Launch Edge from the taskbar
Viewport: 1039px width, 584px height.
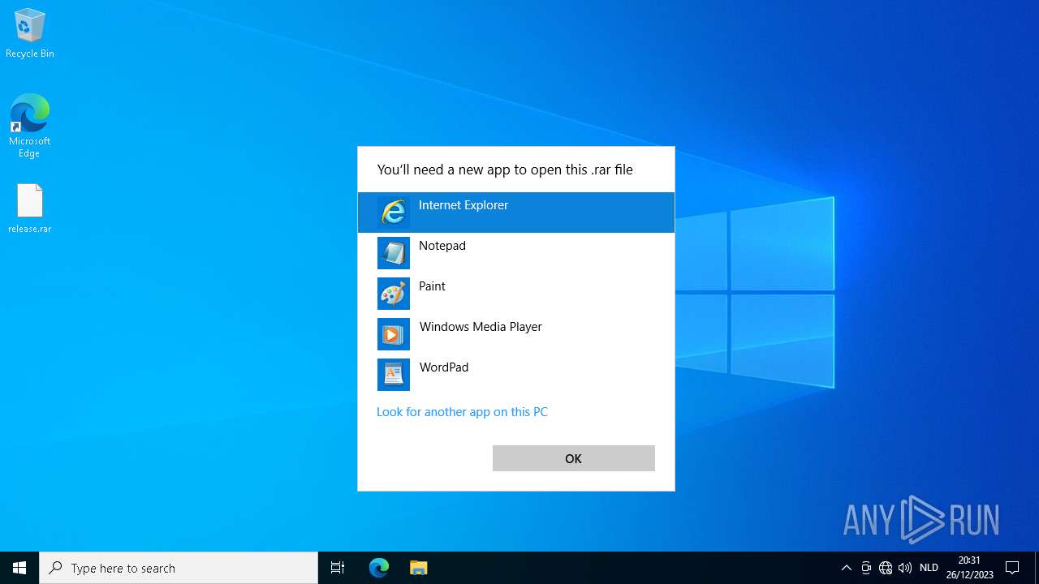[x=379, y=568]
